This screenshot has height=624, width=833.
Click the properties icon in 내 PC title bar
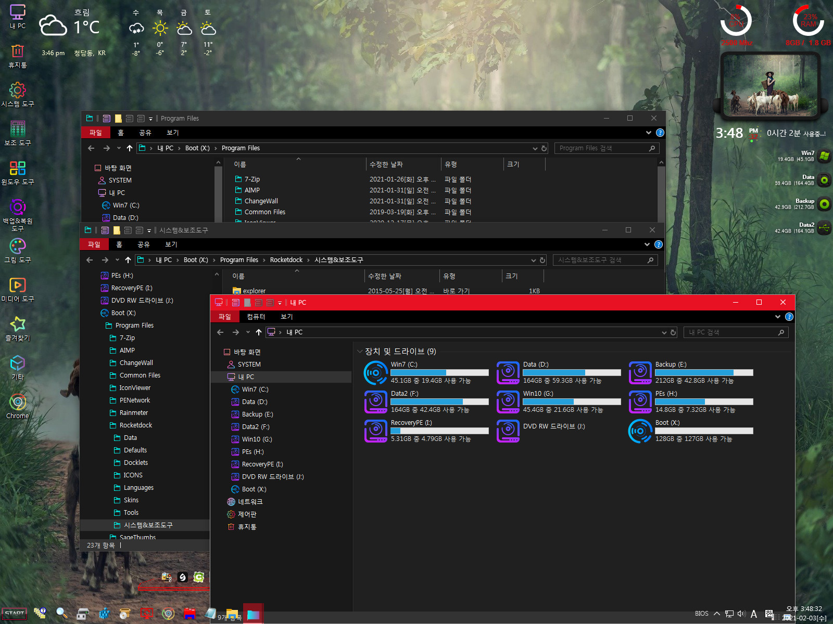coord(235,303)
